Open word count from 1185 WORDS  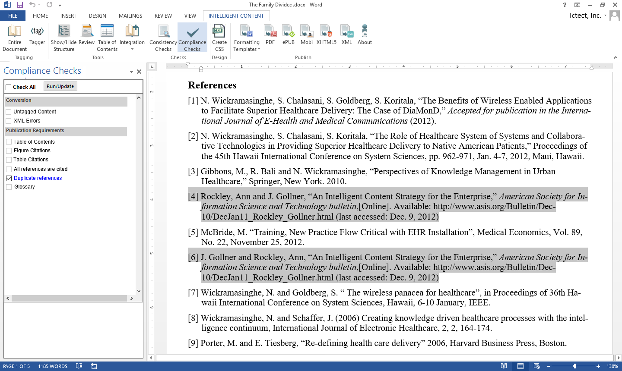(53, 366)
